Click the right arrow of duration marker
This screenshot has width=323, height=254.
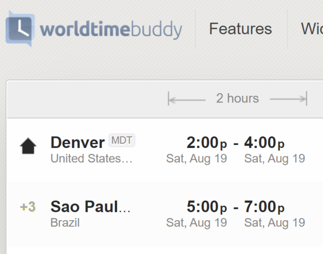[x=288, y=99]
